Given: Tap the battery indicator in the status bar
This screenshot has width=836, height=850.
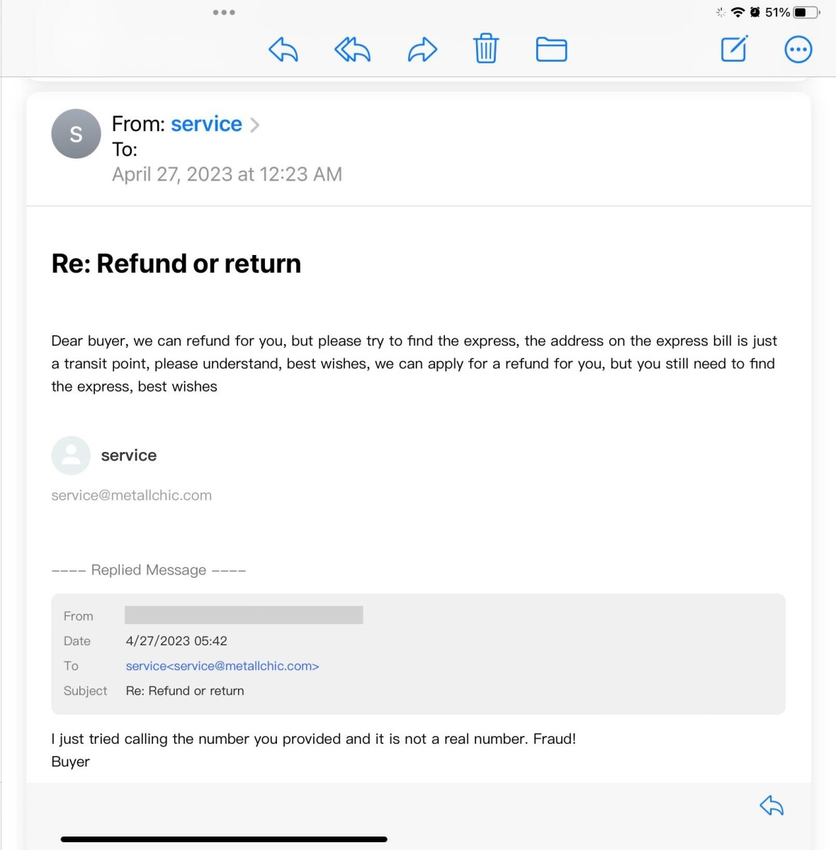Looking at the screenshot, I should click(806, 12).
